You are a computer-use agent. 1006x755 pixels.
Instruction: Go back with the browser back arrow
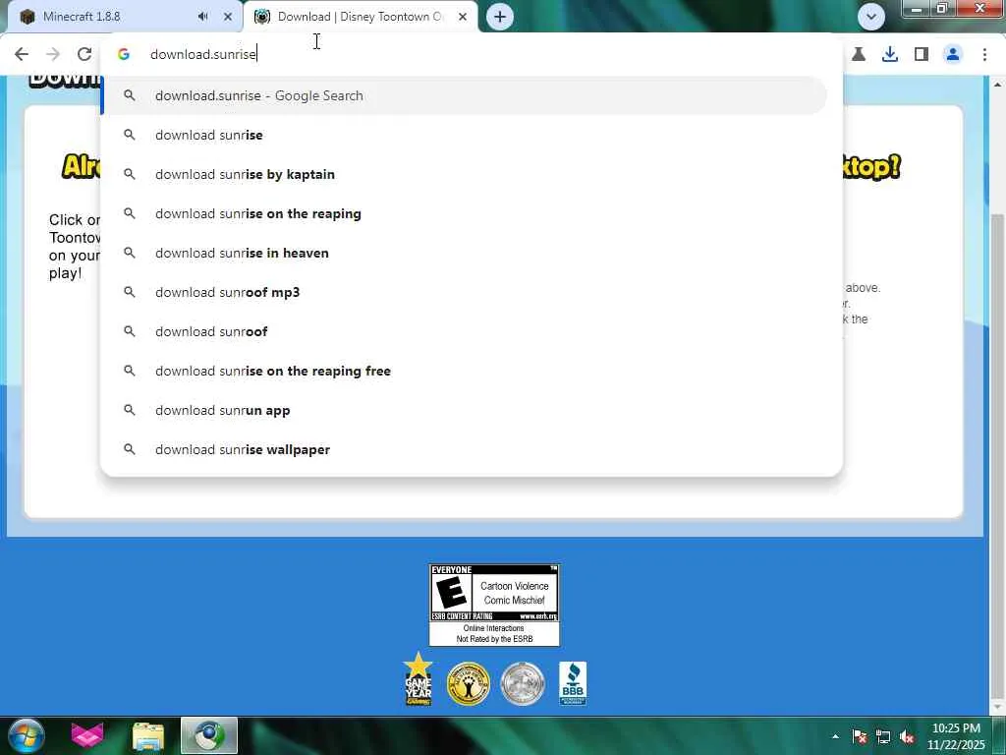[x=22, y=54]
